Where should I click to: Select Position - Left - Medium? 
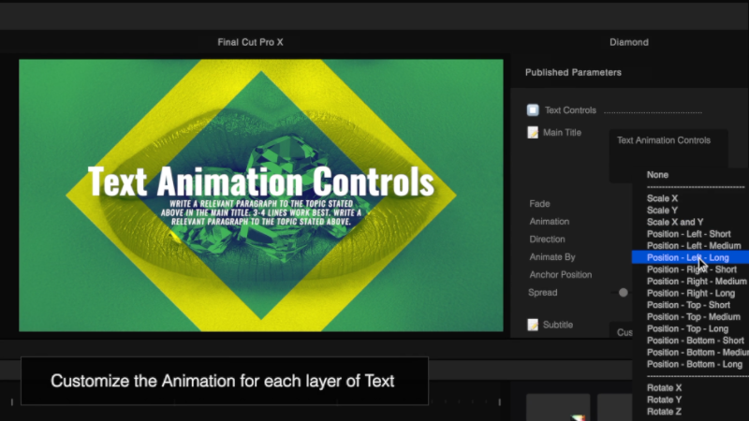pyautogui.click(x=694, y=246)
